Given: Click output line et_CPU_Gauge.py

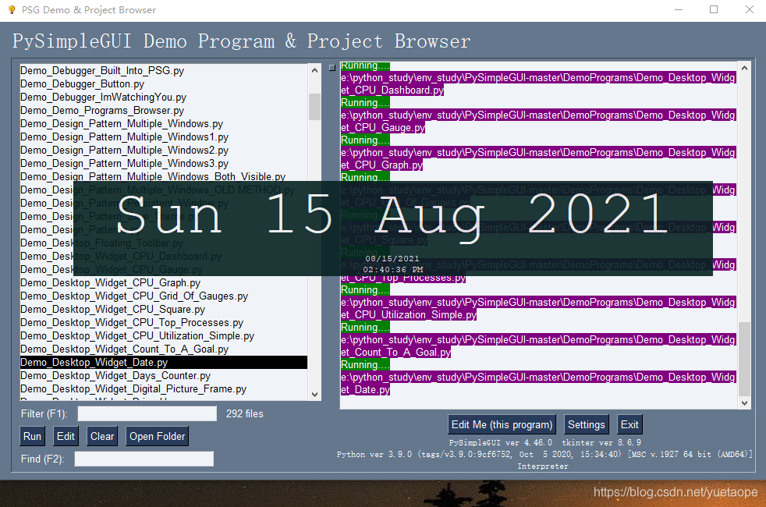Looking at the screenshot, I should [382, 127].
